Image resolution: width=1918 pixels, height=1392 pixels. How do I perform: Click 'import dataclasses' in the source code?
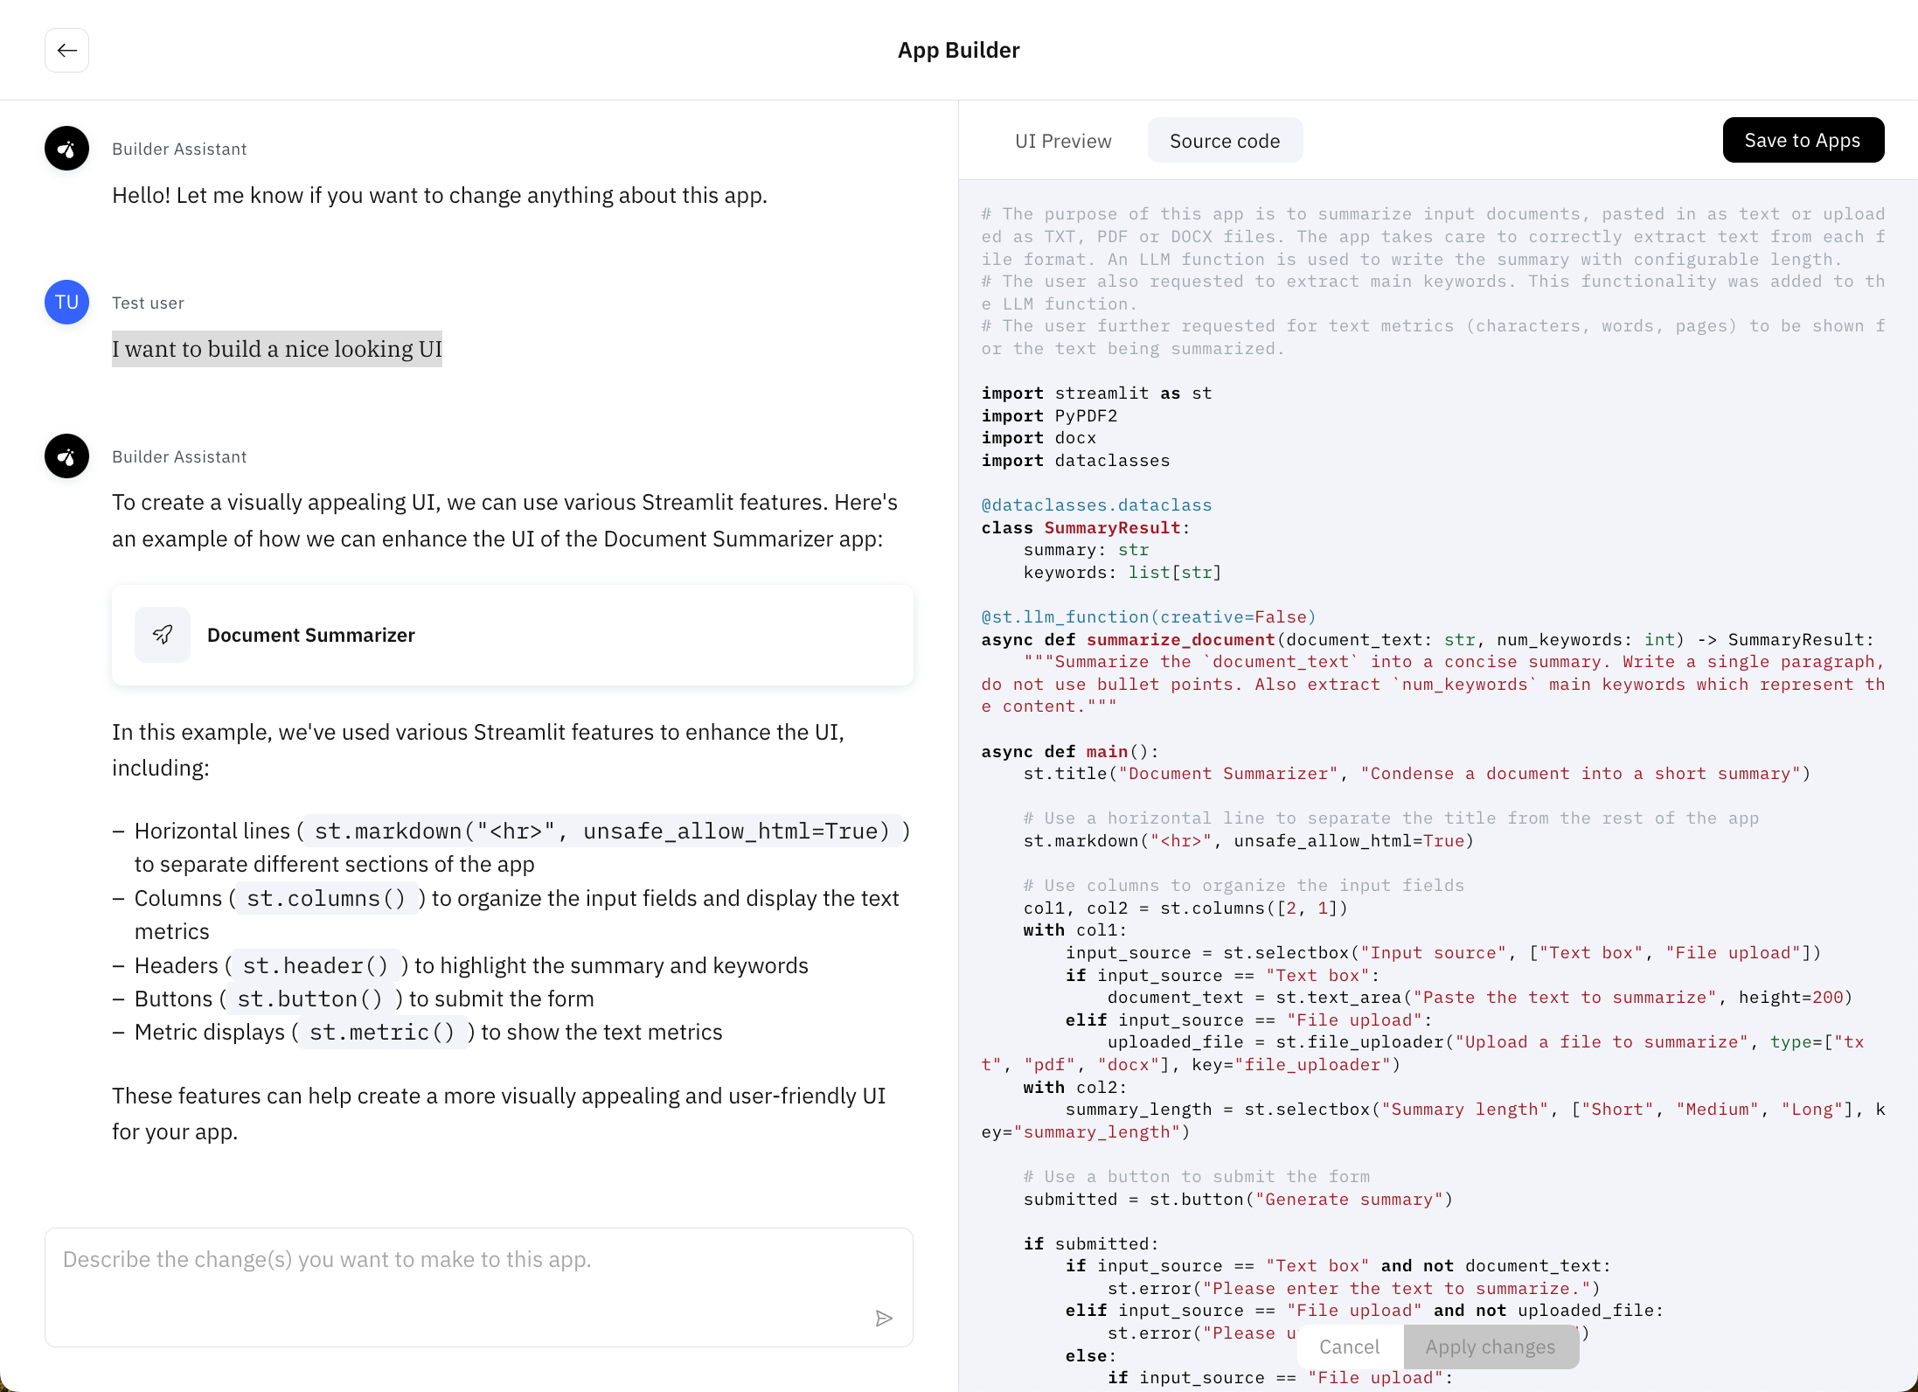1075,461
